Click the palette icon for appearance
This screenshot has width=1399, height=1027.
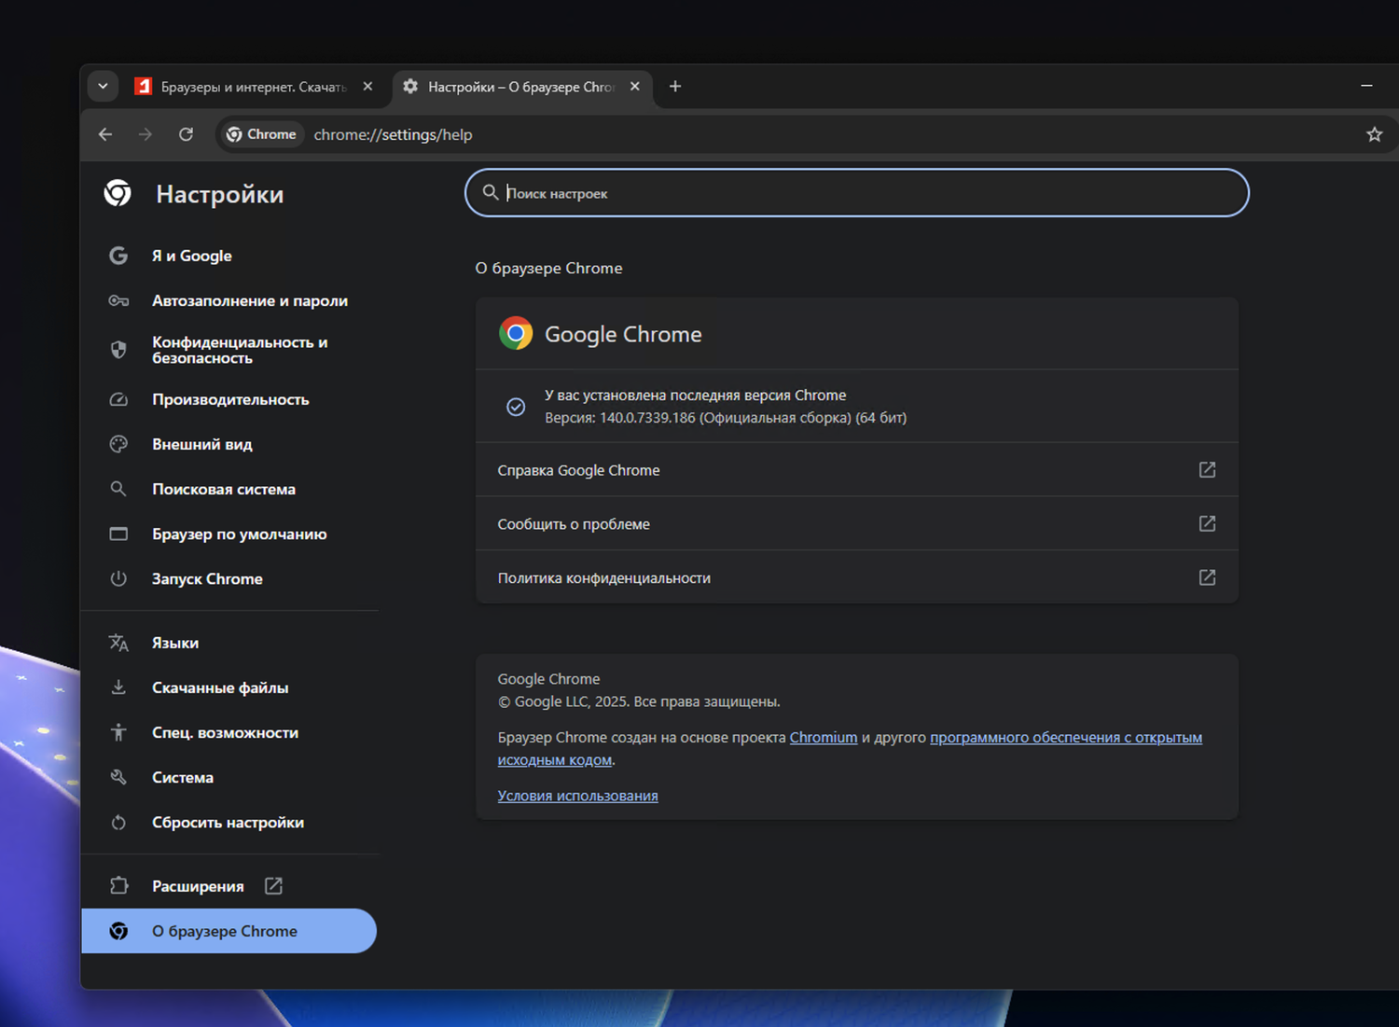coord(118,444)
